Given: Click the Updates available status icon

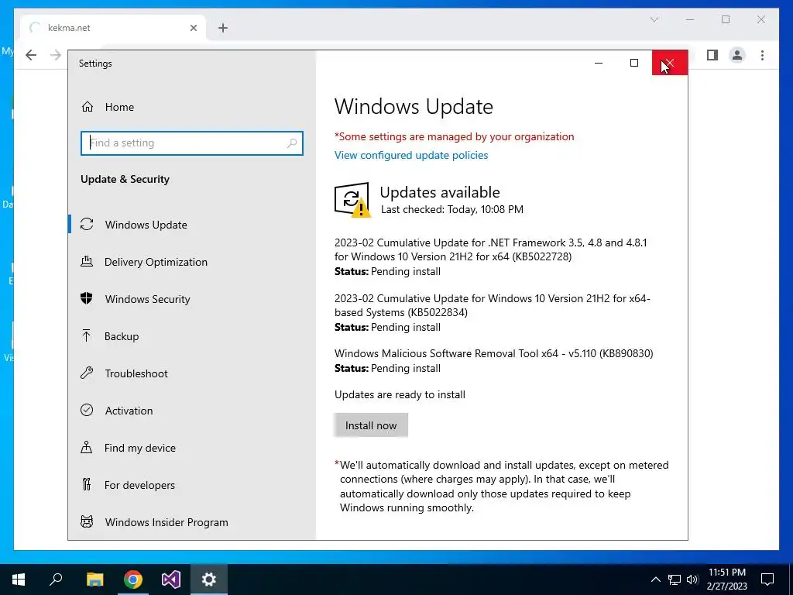Looking at the screenshot, I should tap(352, 200).
